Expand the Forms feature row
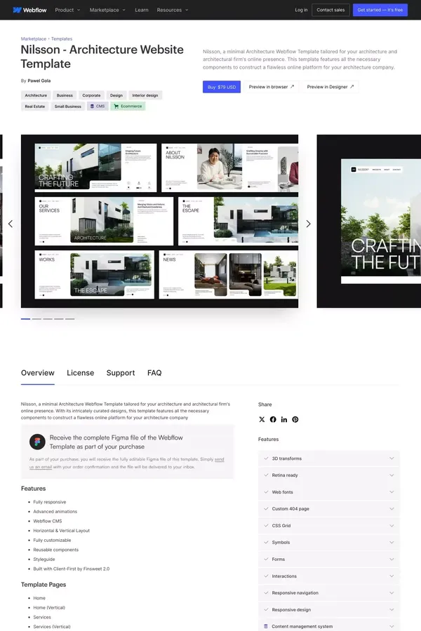The height and width of the screenshot is (631, 421). click(x=329, y=559)
